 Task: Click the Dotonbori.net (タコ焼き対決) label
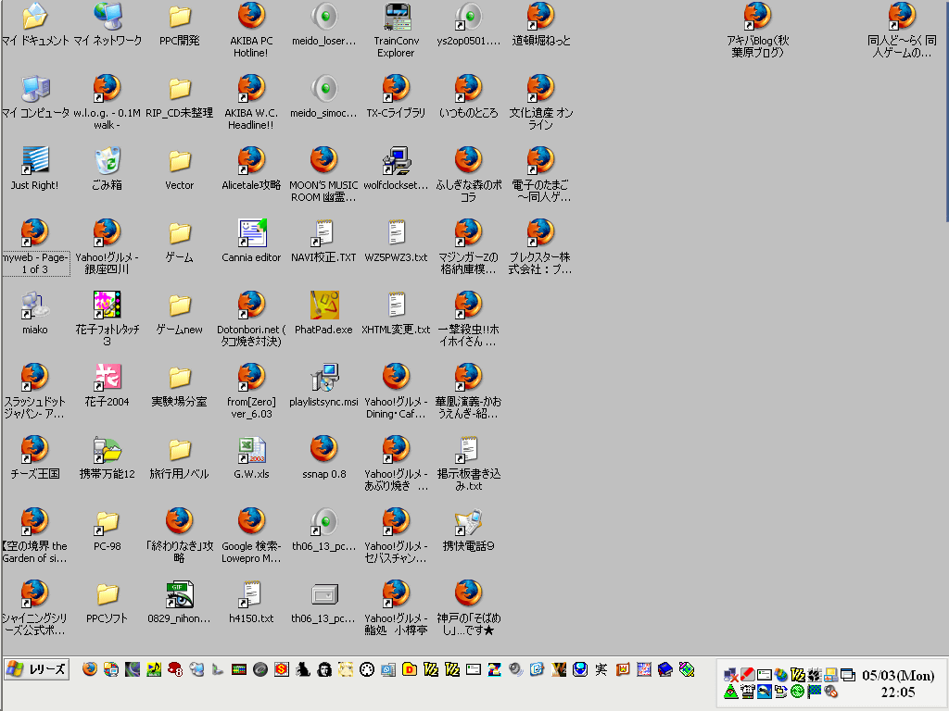[x=251, y=335]
